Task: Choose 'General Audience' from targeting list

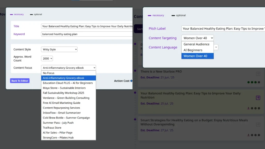Action: pyautogui.click(x=196, y=44)
